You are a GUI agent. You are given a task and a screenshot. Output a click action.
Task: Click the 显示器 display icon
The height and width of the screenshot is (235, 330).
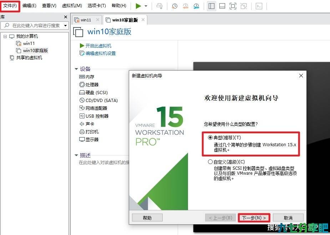[82, 139]
